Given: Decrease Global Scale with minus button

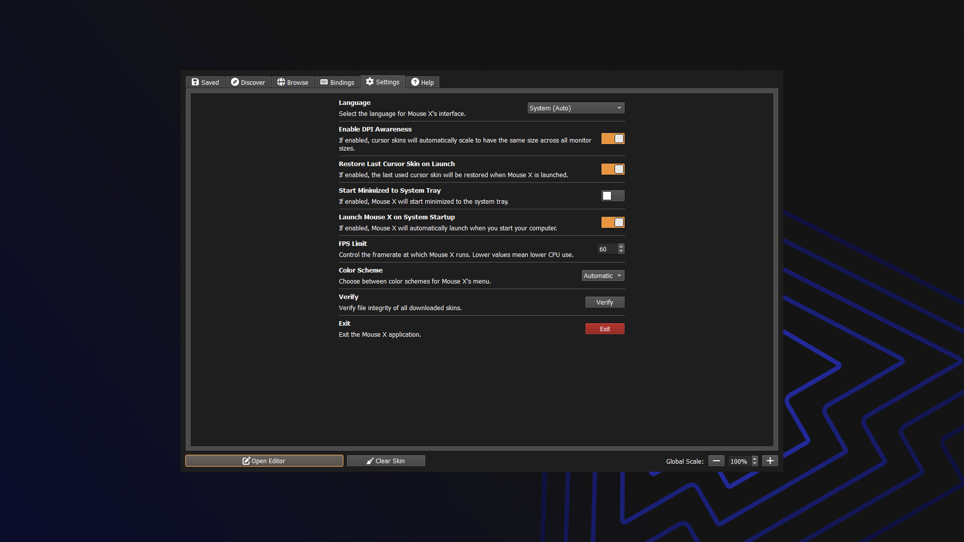Looking at the screenshot, I should coord(716,461).
